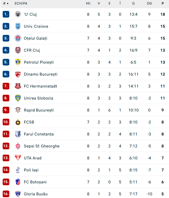Click the blue position badge number 1
Screen dimensions: 169x198
[x=6, y=14]
